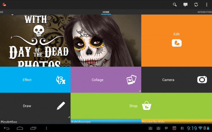
Task: Tap the Camera lens icon
Action: [x=202, y=80]
